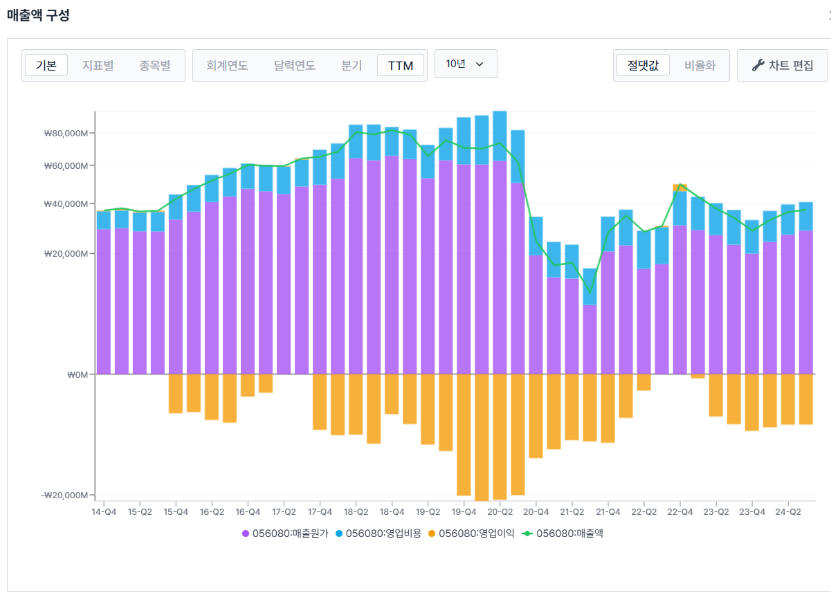Open 차트 편집 chart editor
Image resolution: width=831 pixels, height=593 pixels.
pos(783,65)
